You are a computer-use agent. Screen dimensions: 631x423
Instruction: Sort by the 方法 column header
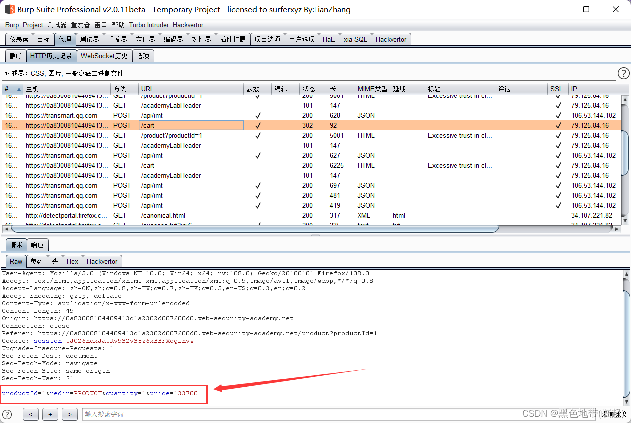124,89
